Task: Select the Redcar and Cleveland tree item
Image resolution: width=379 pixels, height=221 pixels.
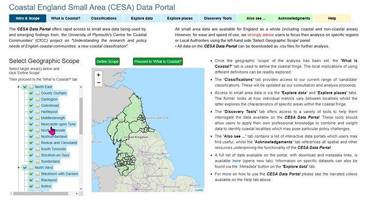Action: point(59,143)
